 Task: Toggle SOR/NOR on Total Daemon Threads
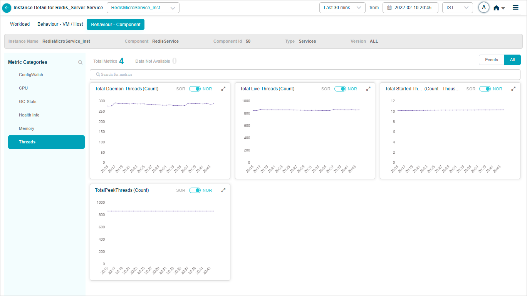click(x=195, y=89)
